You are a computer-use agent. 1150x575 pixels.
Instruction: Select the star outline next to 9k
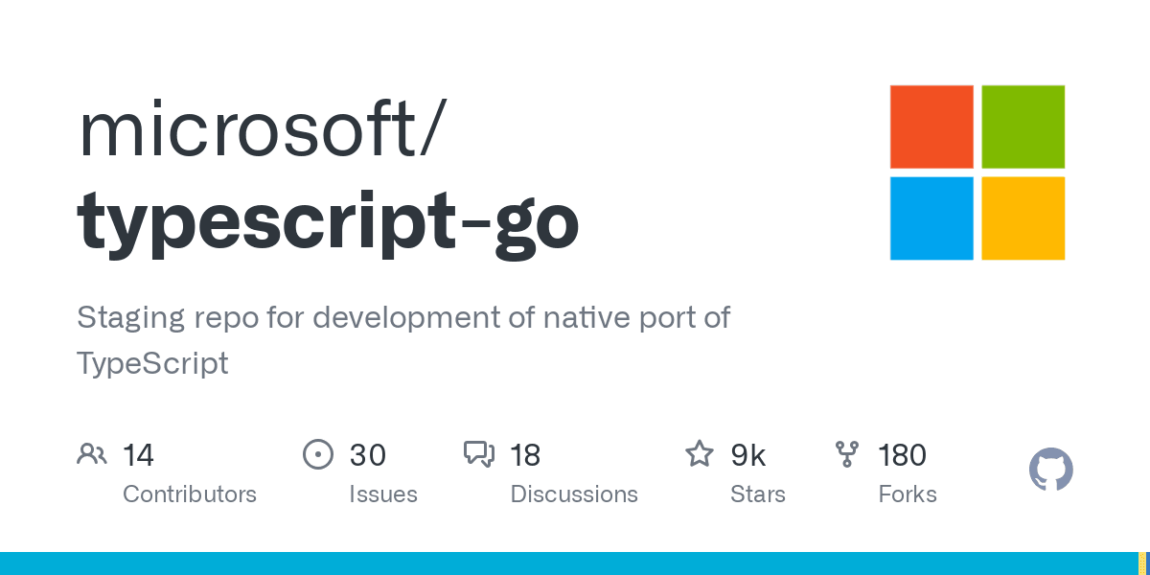[x=700, y=454]
